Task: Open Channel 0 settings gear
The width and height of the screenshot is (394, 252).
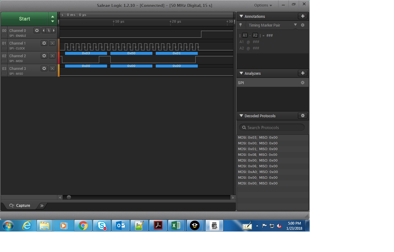Action: click(x=37, y=30)
